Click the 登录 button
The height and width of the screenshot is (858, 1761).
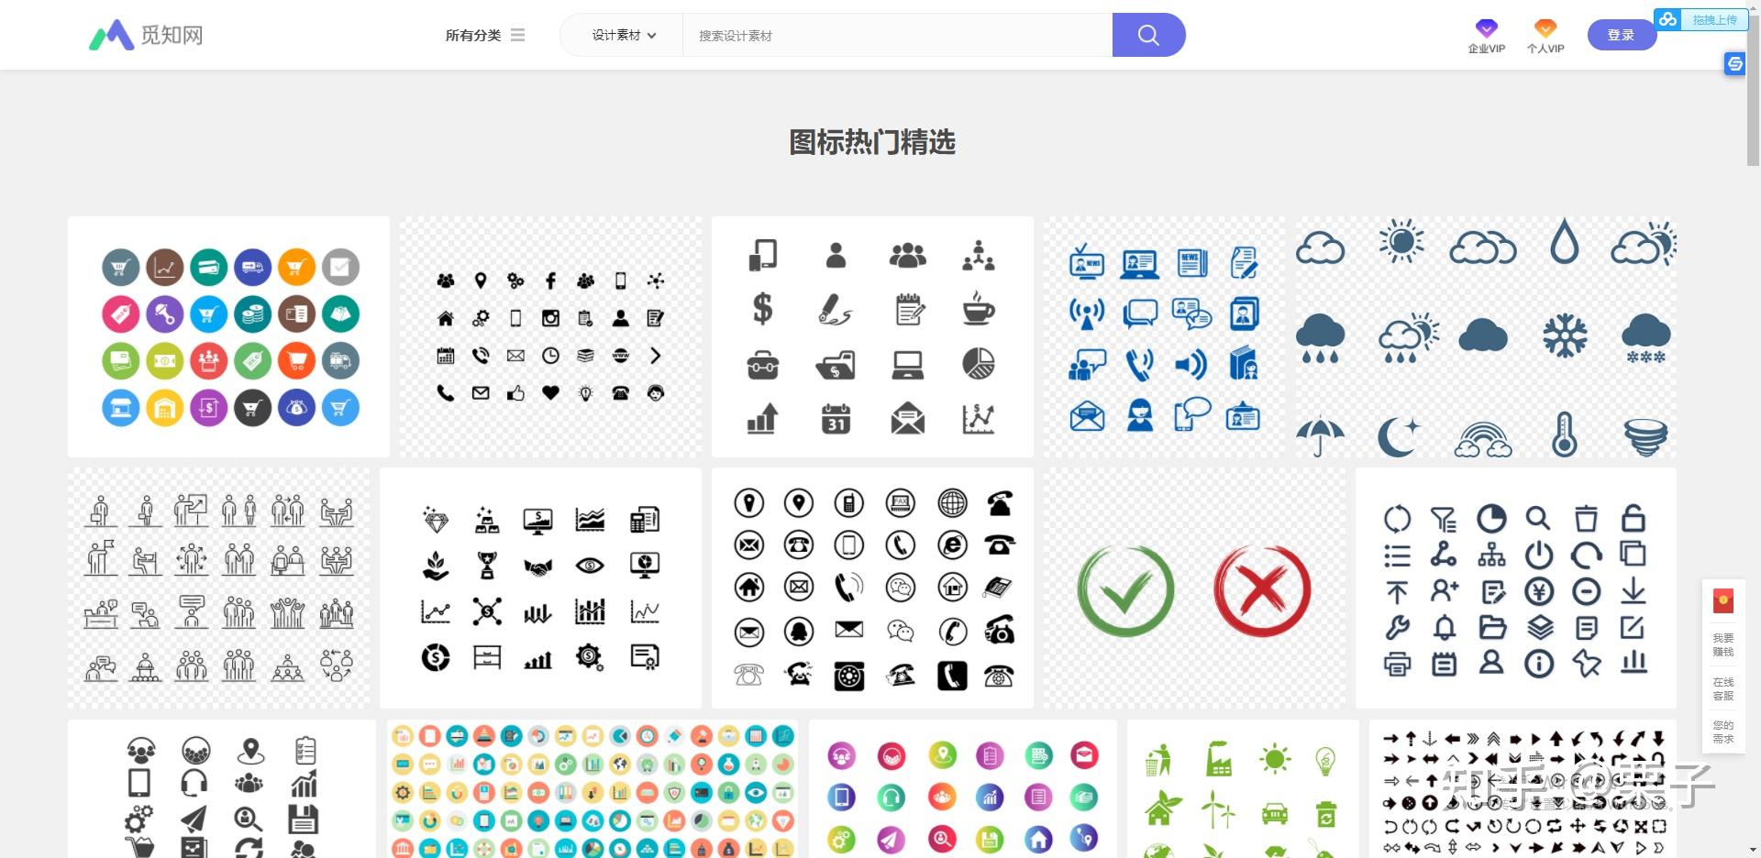click(1621, 35)
